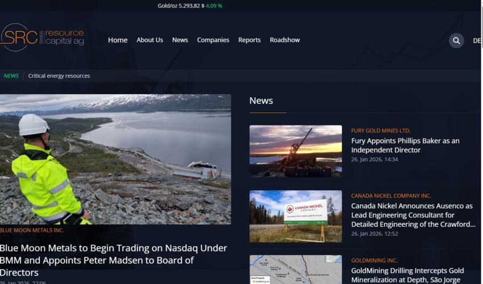Open the GoldMining map thumbnail
The image size is (483, 284).
tap(295, 270)
